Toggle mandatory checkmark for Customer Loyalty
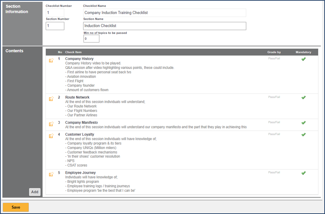This screenshot has width=325, height=214. pos(304,135)
